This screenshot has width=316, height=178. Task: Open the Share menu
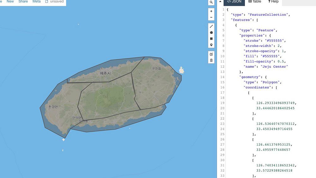tap(23, 1)
